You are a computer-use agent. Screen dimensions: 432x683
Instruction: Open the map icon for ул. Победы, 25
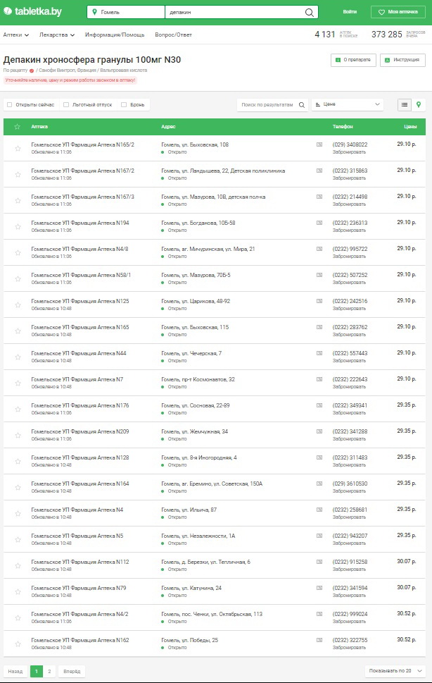pyautogui.click(x=319, y=640)
